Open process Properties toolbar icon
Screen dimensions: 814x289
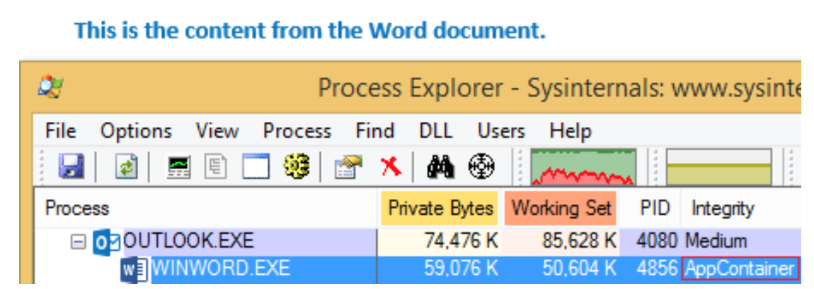click(x=346, y=166)
